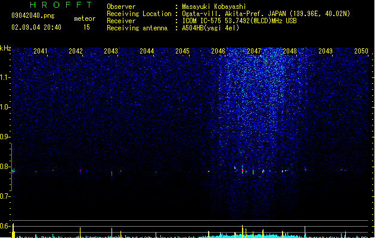Click the 1.1 kHz axis label
The height and width of the screenshot is (238, 375).
pyautogui.click(x=5, y=77)
